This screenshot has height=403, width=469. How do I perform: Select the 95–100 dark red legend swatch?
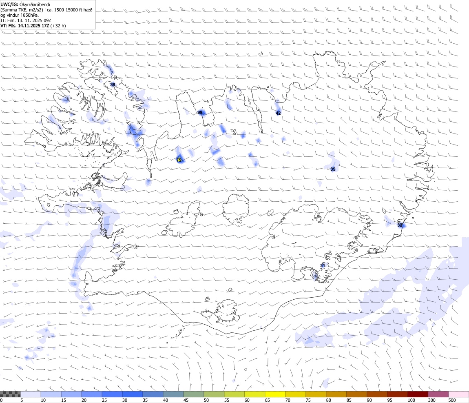click(x=398, y=394)
